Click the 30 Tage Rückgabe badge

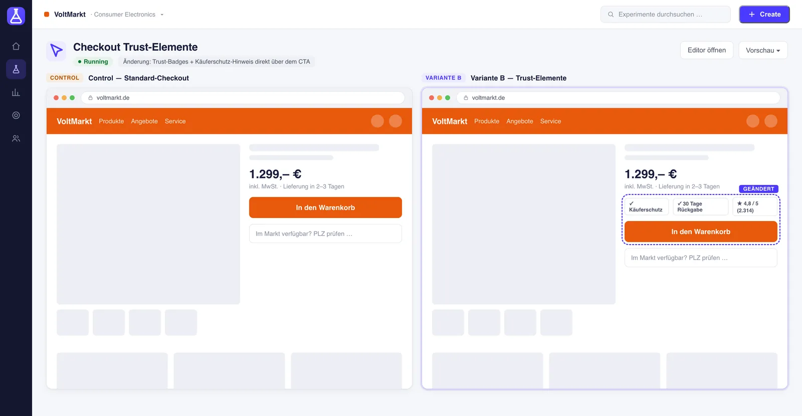(x=700, y=206)
